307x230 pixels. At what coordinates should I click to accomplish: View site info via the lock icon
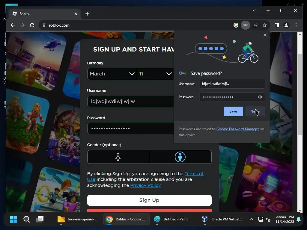click(44, 25)
